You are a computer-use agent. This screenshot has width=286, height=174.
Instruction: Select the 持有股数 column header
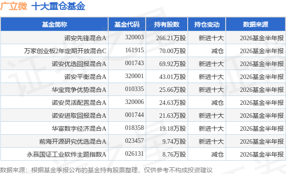167,24
